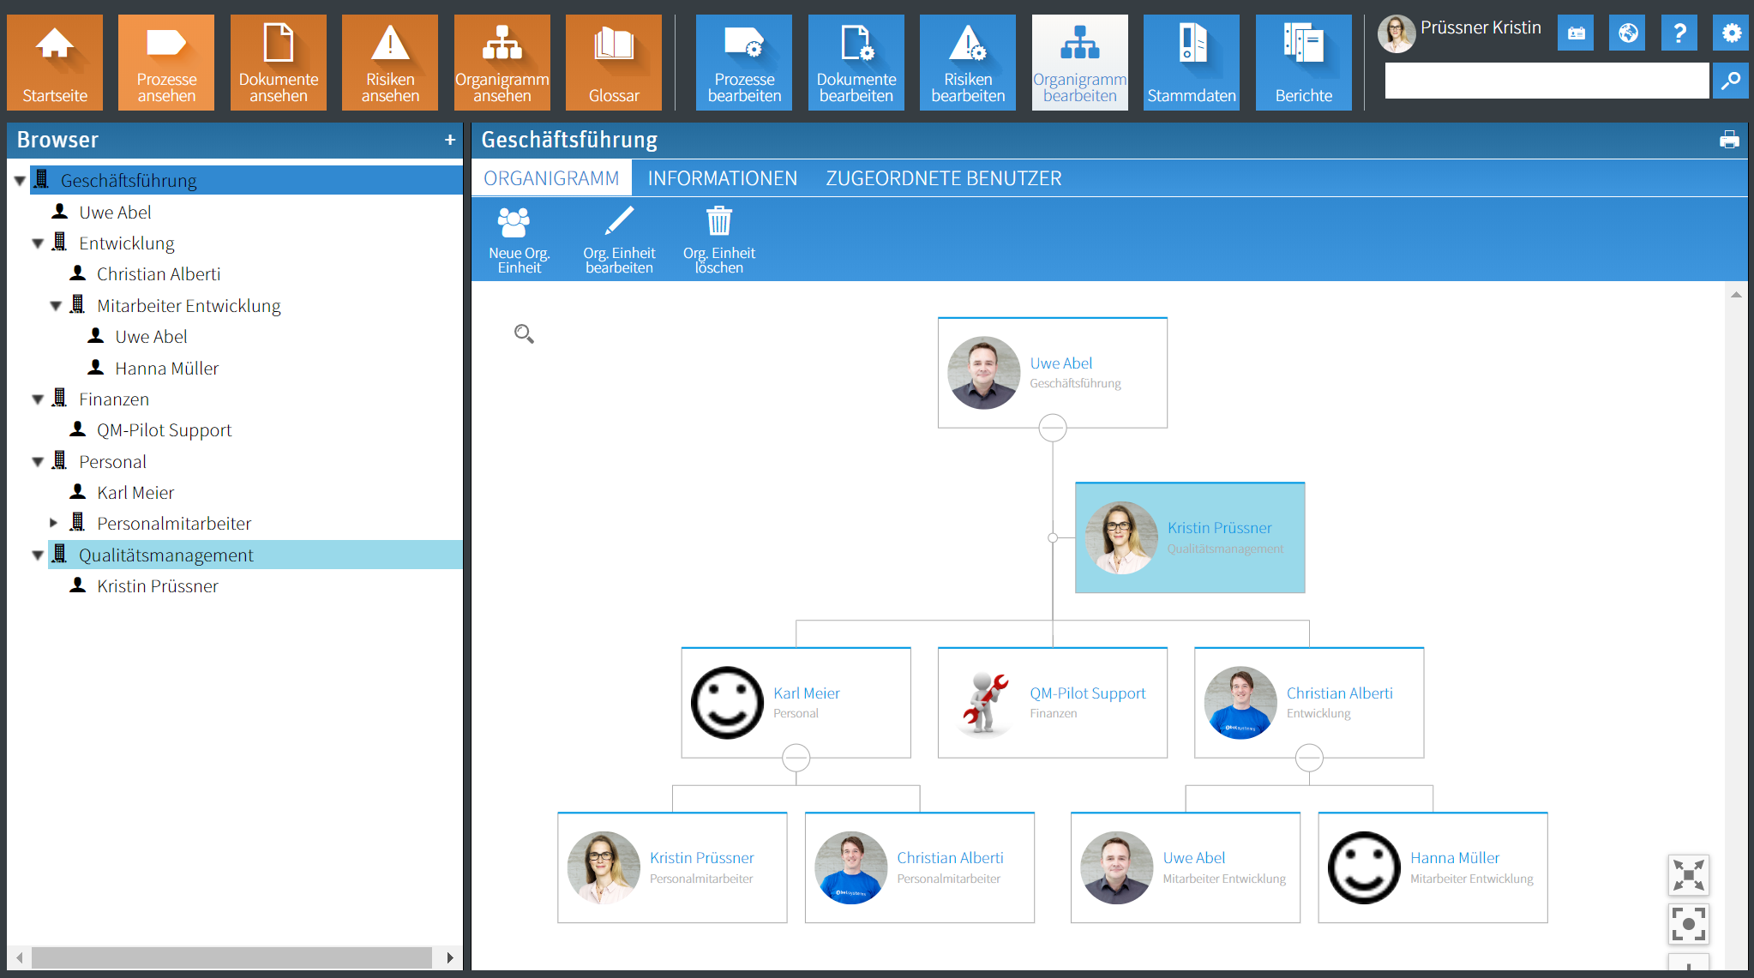Expand the Personalmitarbeiter node
The width and height of the screenshot is (1754, 978).
(54, 522)
